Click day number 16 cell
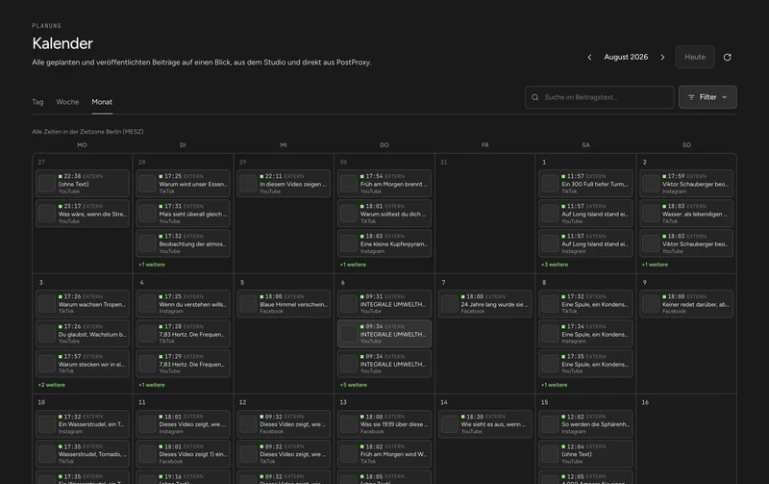 [686, 440]
